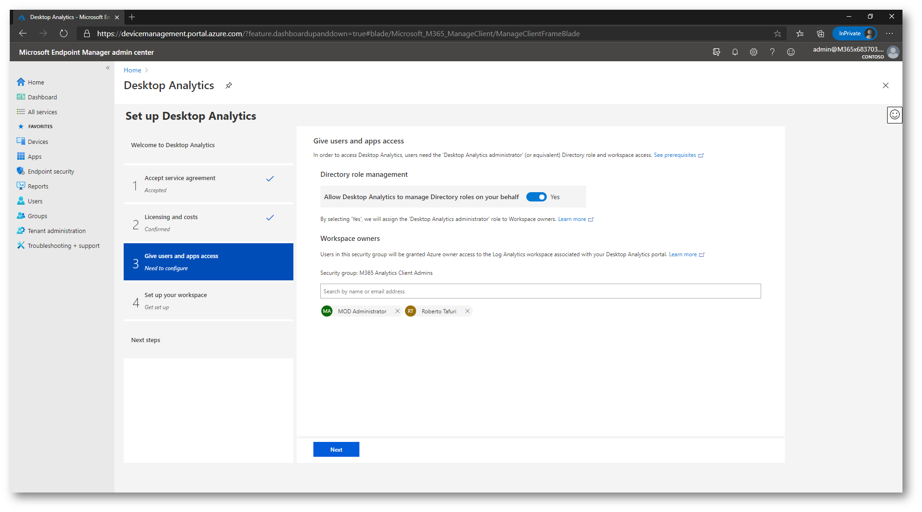Click the MA avatar for MOD Administrator
922x512 pixels.
tap(327, 311)
